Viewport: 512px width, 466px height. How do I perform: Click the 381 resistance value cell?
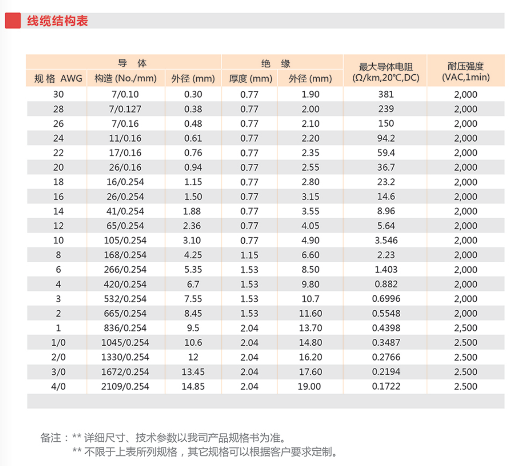(x=386, y=95)
